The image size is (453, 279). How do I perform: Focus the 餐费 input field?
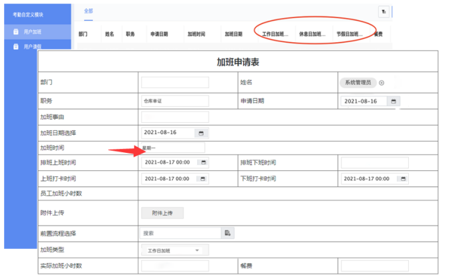pyautogui.click(x=375, y=266)
